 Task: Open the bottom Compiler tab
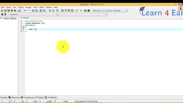pyautogui.click(x=3, y=97)
